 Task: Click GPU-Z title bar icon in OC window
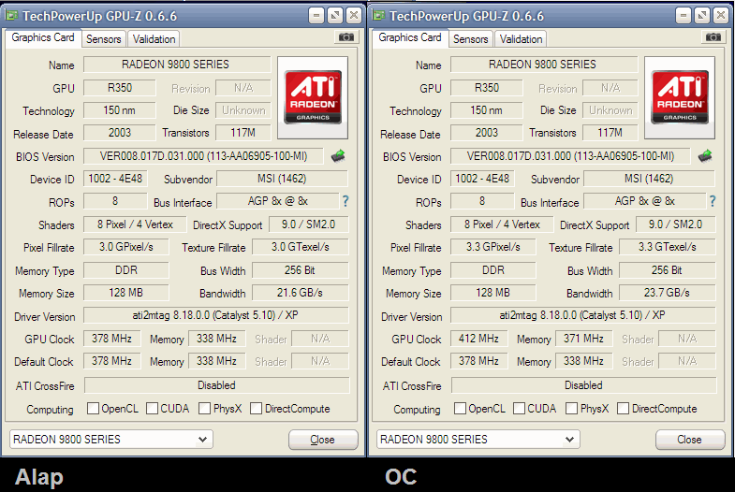point(379,16)
